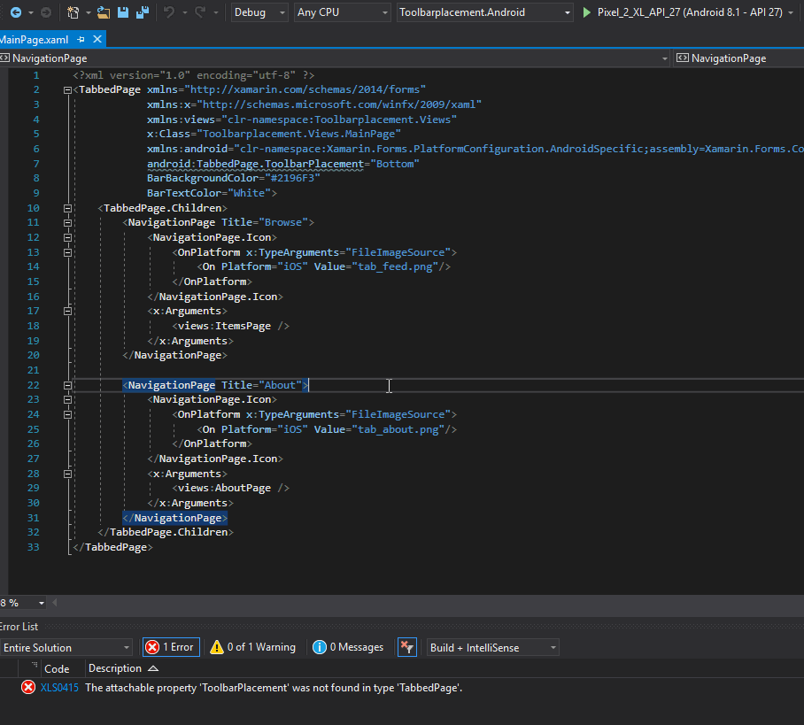
Task: Collapse TabbedPage.Children on line 10
Action: coord(67,208)
